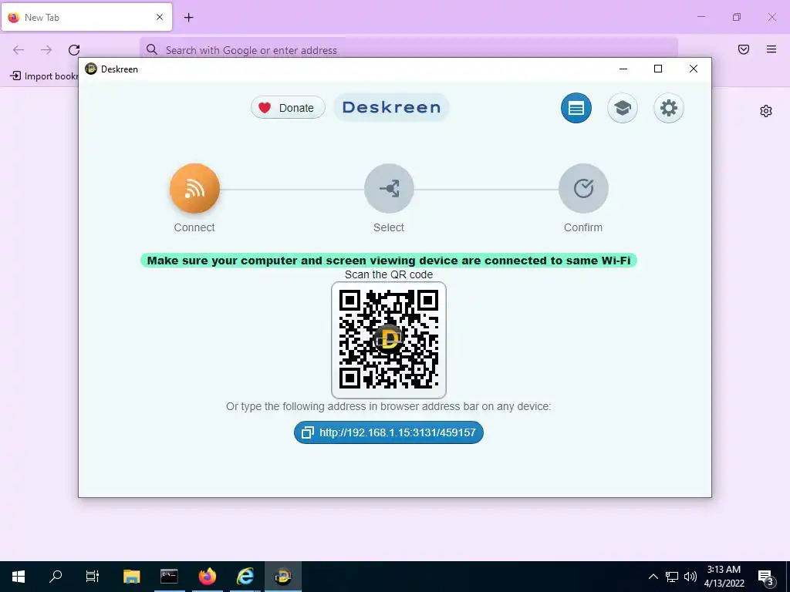790x592 pixels.
Task: Click the Connect step label
Action: tap(194, 227)
